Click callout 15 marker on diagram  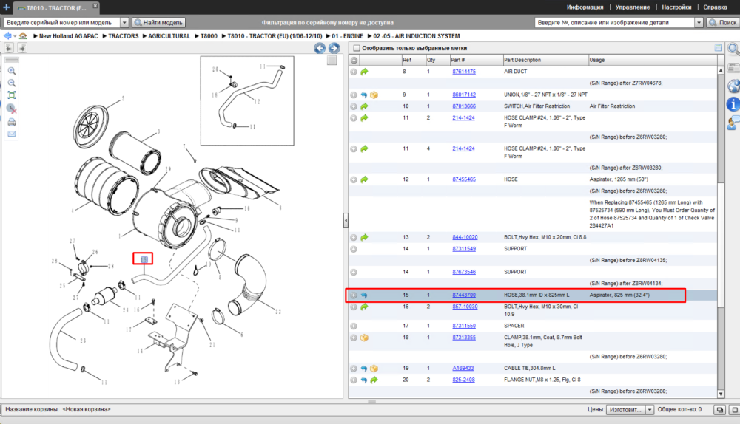144,259
